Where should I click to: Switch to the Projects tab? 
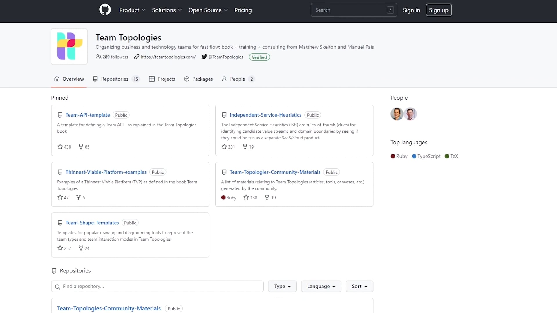click(x=162, y=79)
